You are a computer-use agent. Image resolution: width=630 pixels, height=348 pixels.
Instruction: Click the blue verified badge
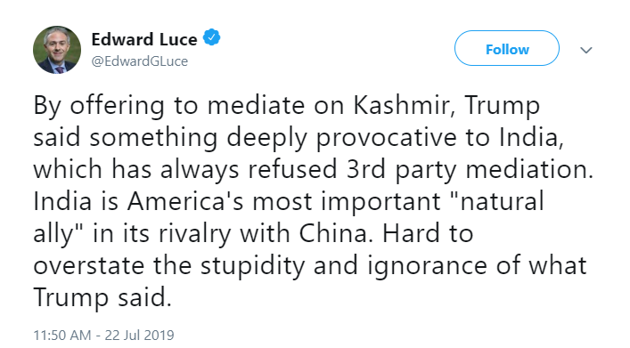(x=211, y=37)
